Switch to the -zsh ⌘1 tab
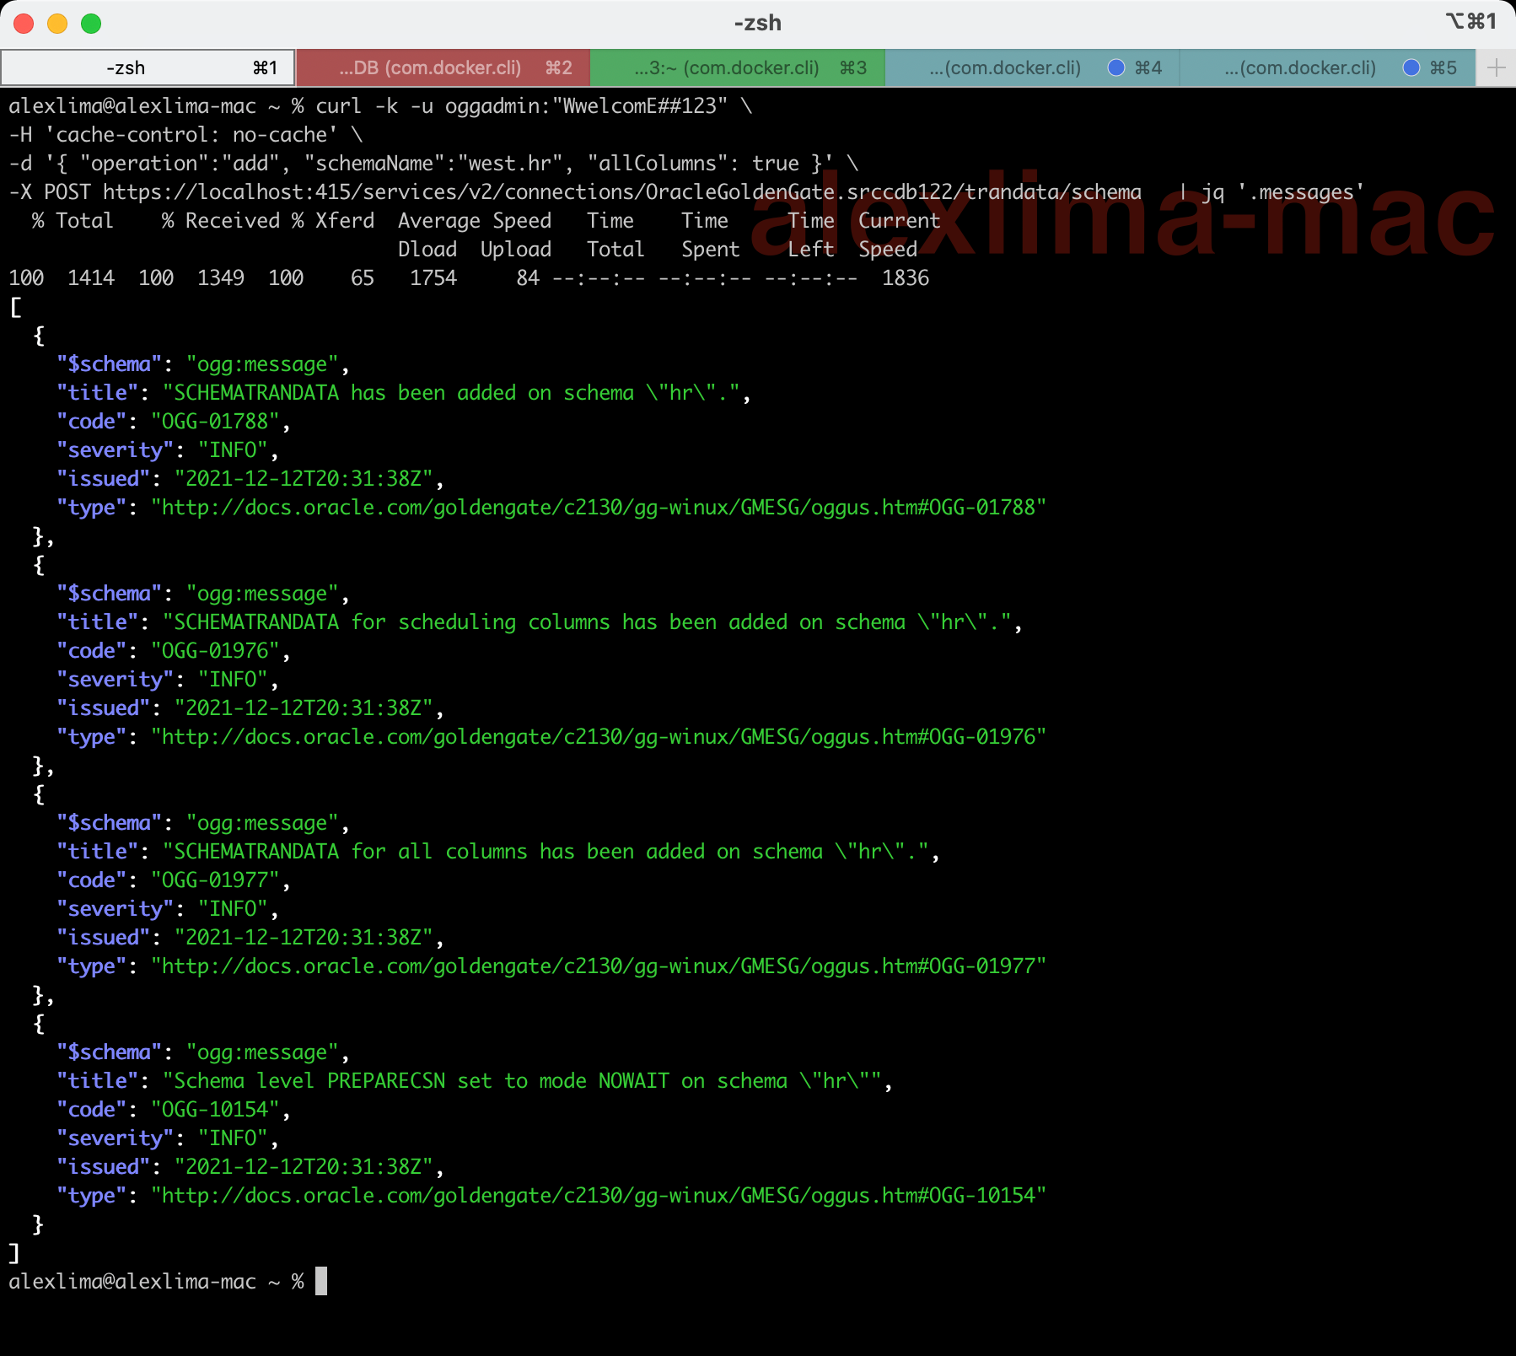 [148, 67]
